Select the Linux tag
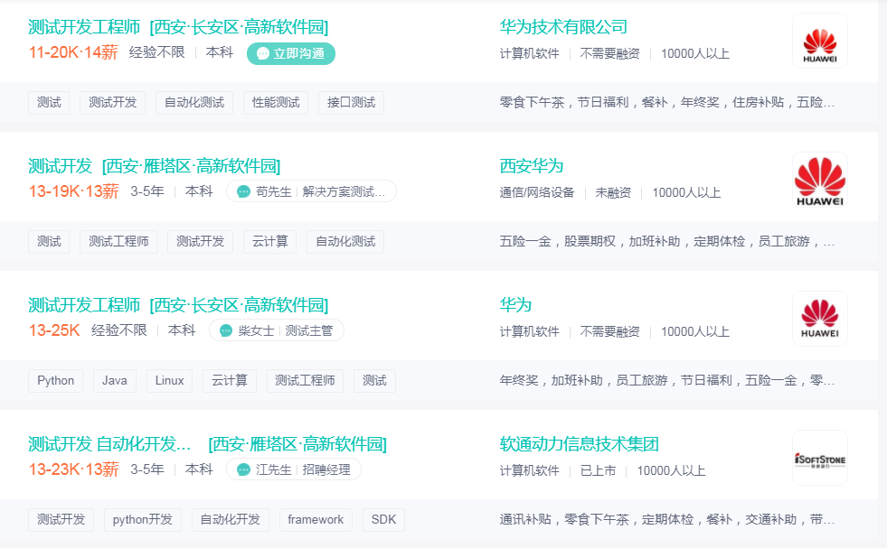The height and width of the screenshot is (548, 887). click(x=169, y=381)
